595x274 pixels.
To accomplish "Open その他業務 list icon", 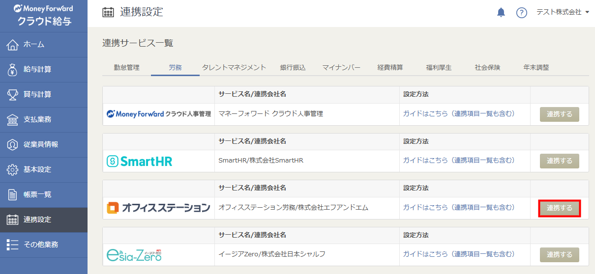I will coord(13,245).
